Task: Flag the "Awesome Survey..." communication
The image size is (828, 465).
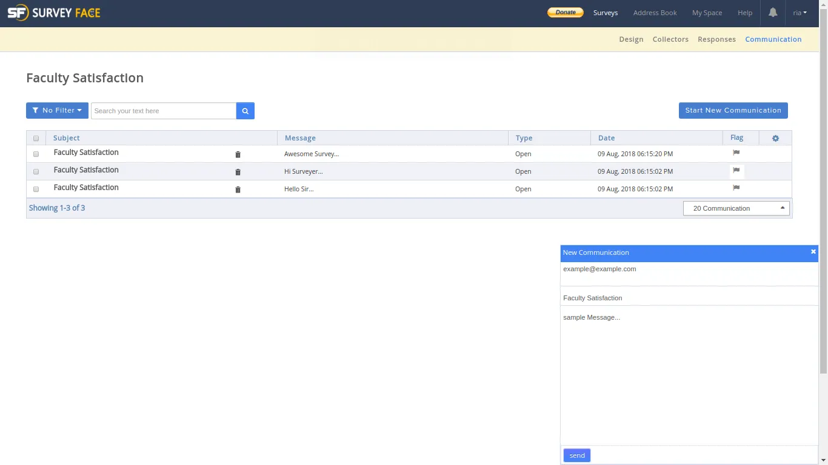Action: [x=736, y=153]
